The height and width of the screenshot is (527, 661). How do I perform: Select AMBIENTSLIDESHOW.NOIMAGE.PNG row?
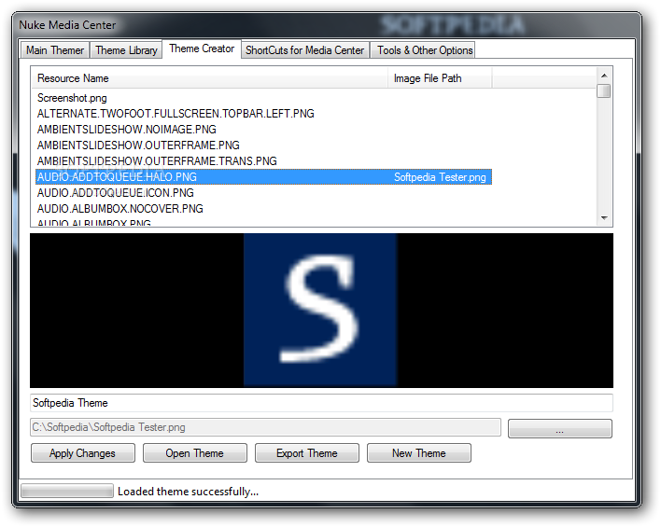pos(263,130)
